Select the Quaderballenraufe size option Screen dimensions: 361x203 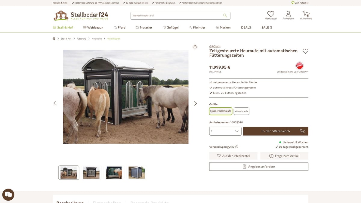click(x=221, y=111)
